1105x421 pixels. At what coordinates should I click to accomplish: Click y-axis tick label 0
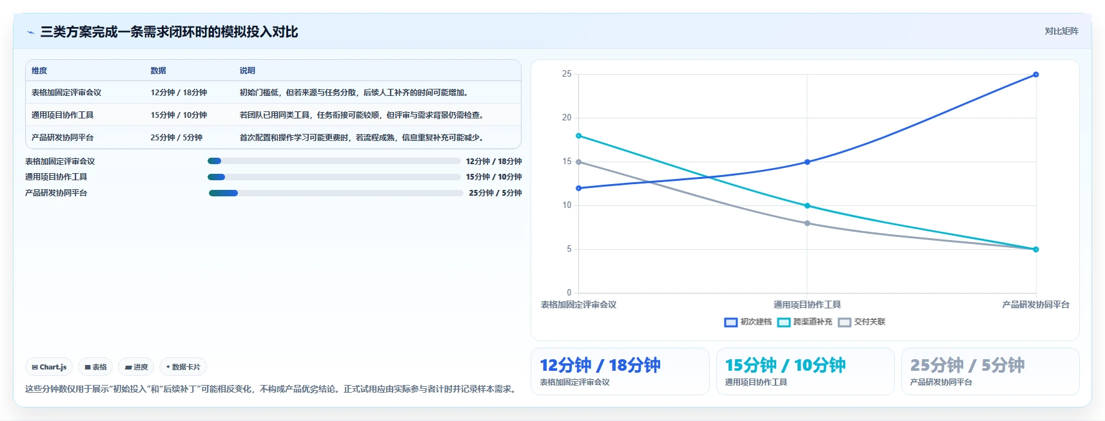point(569,293)
